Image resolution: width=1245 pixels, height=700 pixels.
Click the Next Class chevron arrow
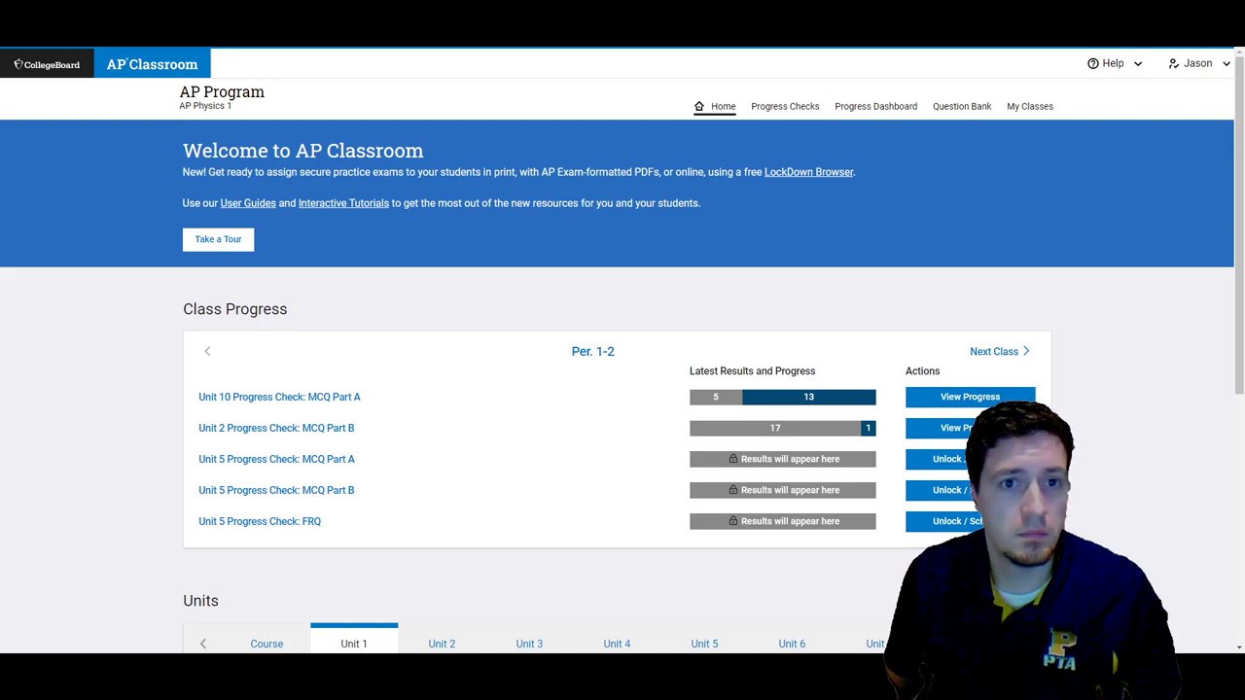click(1026, 351)
